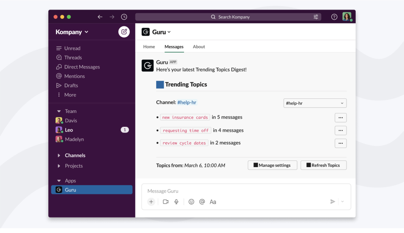Open more options for new insurance cards
The height and width of the screenshot is (233, 404).
tap(341, 118)
